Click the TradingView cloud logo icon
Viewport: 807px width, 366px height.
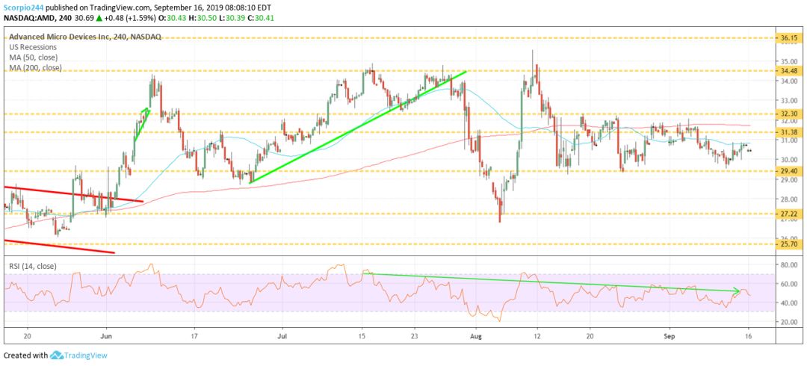(x=56, y=356)
